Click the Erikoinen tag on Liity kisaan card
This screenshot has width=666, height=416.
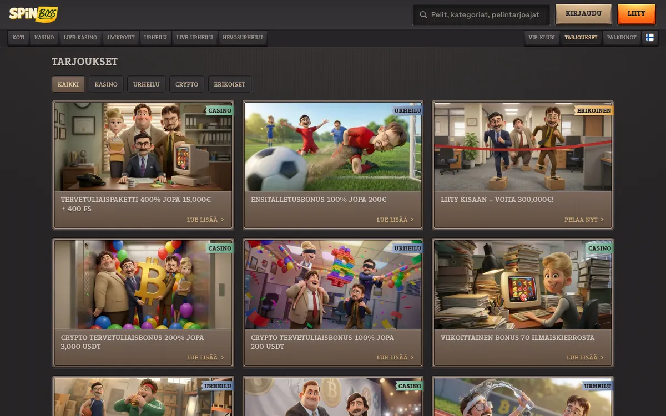point(594,110)
